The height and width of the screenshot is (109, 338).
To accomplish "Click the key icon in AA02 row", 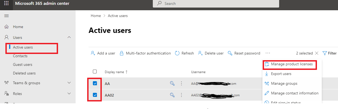I will pyautogui.click(x=172, y=95).
